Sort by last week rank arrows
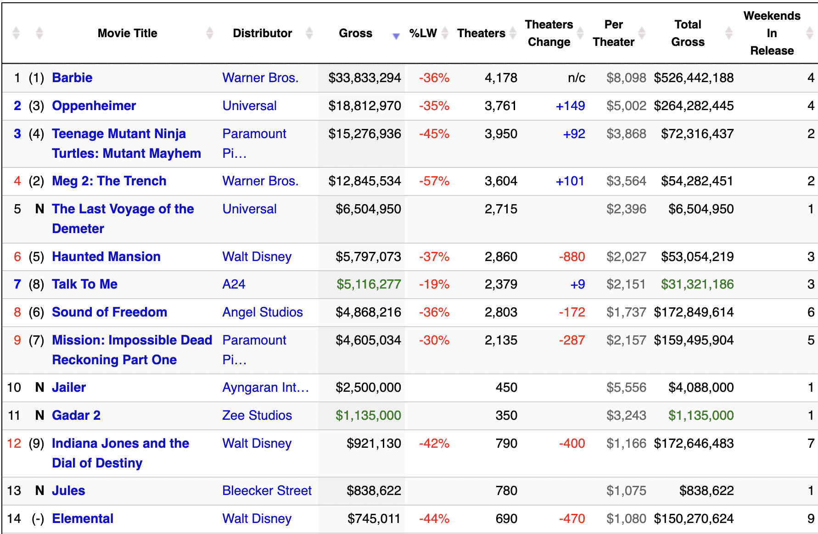 (x=39, y=33)
